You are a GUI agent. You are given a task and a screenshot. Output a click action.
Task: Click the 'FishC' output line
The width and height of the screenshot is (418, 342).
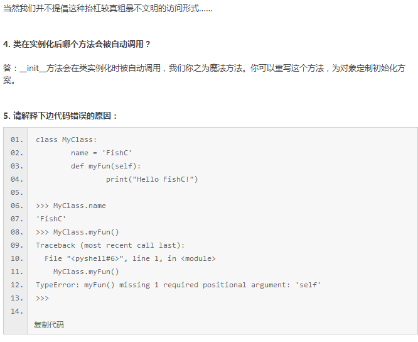pyautogui.click(x=51, y=219)
